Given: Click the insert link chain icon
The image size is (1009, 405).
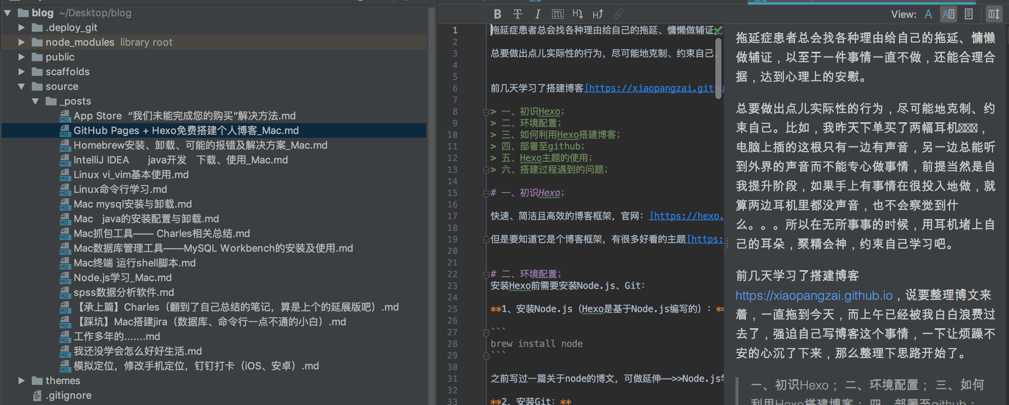Looking at the screenshot, I should [618, 14].
